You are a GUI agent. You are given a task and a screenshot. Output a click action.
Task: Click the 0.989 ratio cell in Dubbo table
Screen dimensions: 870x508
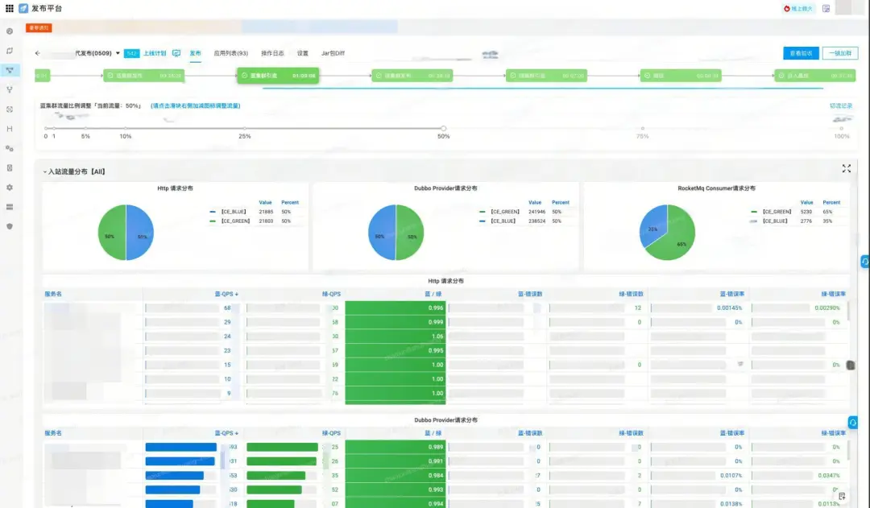(x=395, y=447)
